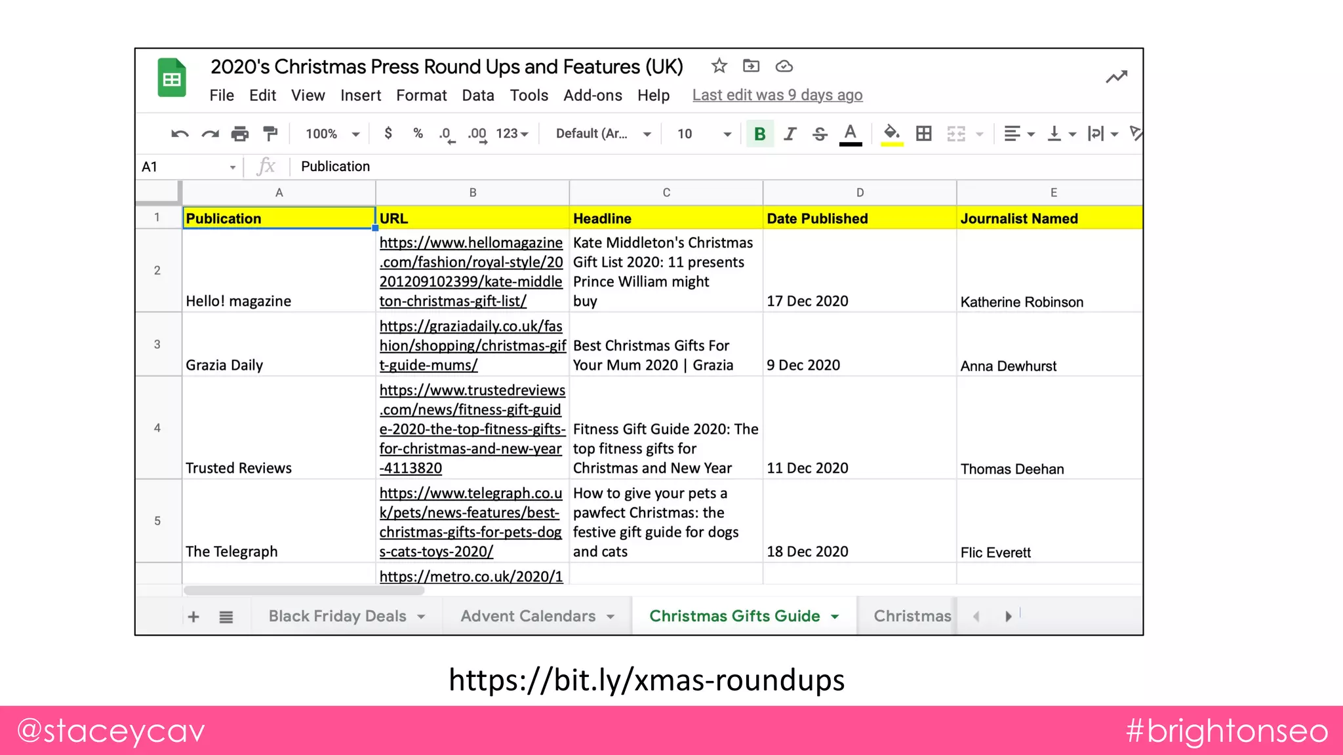The height and width of the screenshot is (755, 1343).
Task: Open the Add-ons menu
Action: point(593,95)
